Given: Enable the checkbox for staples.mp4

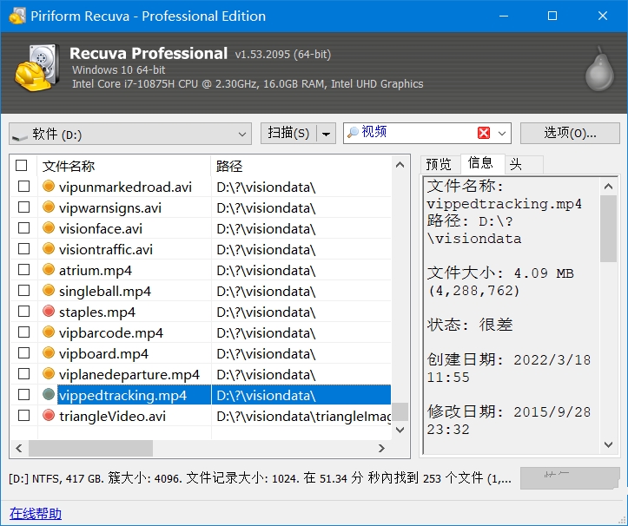Looking at the screenshot, I should (24, 311).
